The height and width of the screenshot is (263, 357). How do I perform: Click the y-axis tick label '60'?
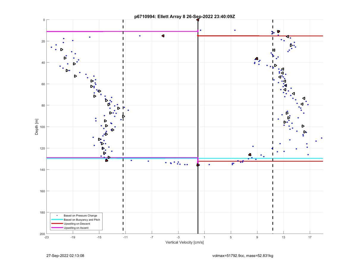[x=43, y=84]
